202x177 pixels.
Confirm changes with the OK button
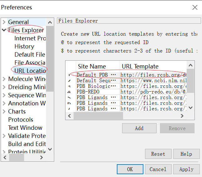pyautogui.click(x=130, y=169)
